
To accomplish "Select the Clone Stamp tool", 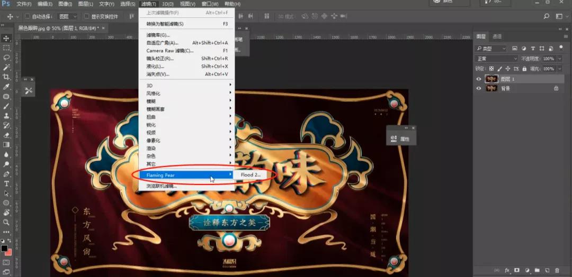I will [x=6, y=116].
